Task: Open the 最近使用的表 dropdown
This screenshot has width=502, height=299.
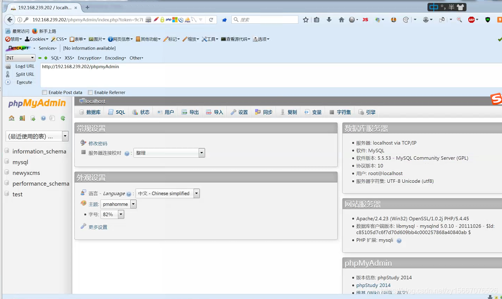Action: click(37, 136)
